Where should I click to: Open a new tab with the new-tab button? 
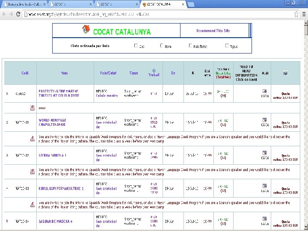[191, 5]
